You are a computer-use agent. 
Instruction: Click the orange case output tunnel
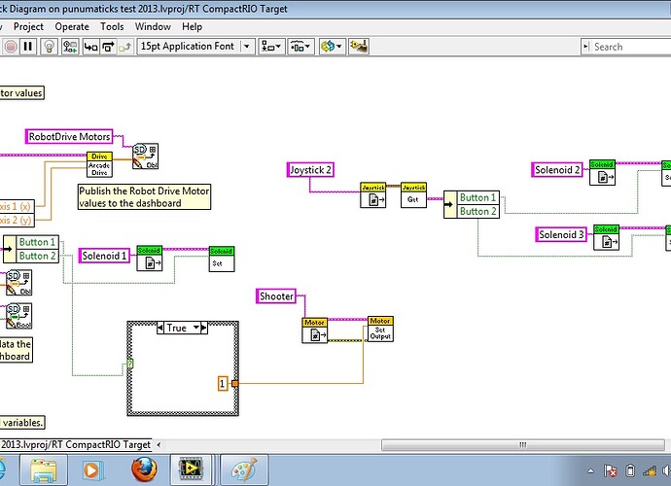[x=235, y=383]
